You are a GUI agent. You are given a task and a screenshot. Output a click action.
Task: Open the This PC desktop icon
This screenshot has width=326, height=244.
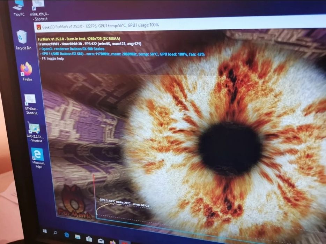(x=19, y=8)
